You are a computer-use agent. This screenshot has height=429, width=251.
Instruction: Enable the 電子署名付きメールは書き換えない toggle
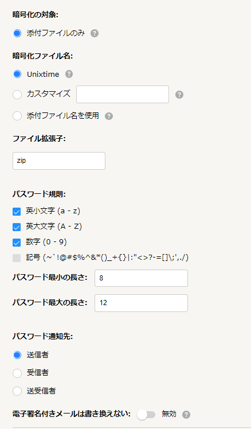(x=146, y=415)
